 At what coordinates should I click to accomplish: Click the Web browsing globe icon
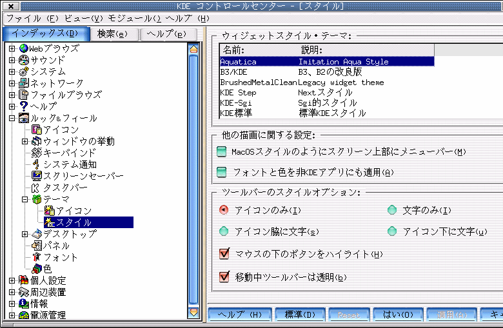pyautogui.click(x=23, y=48)
